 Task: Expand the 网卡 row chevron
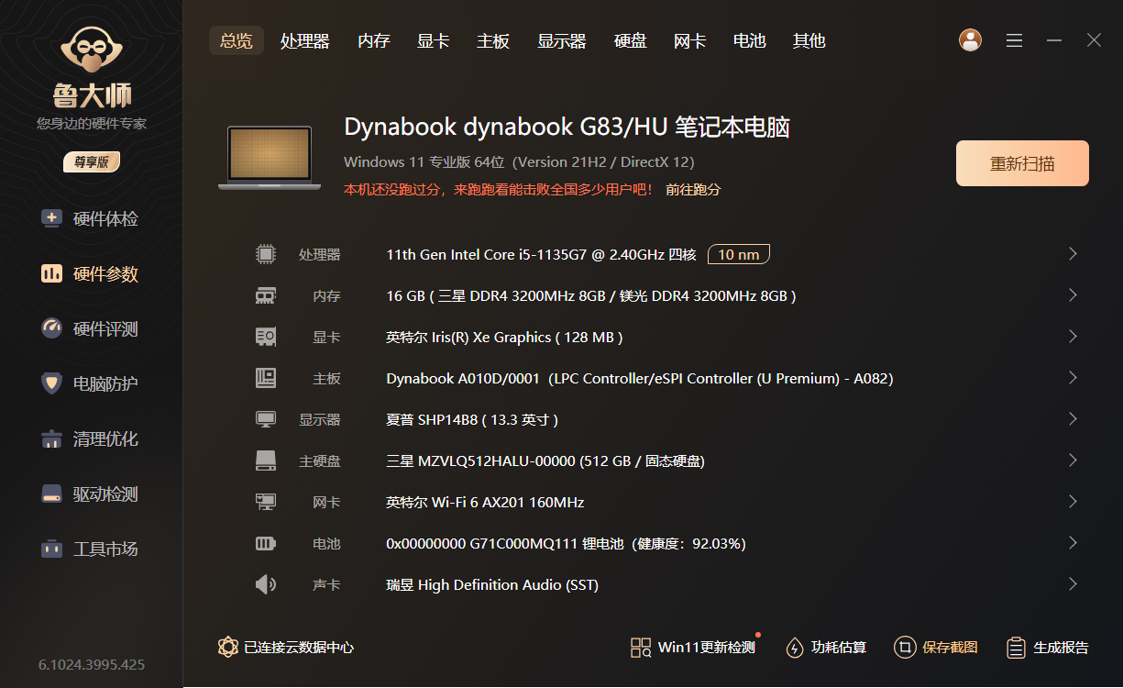(x=1073, y=501)
